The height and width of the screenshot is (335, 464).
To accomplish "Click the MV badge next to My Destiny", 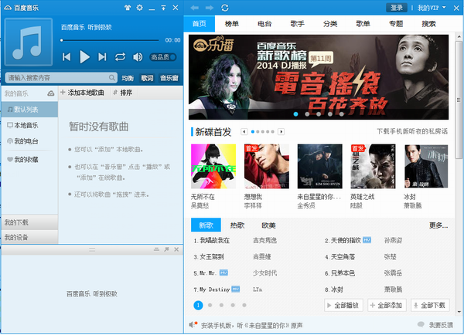I will [x=236, y=289].
